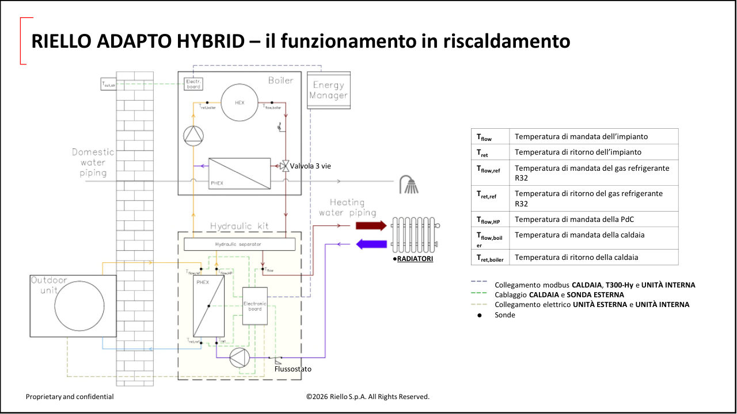Click the Electr. board box in Boiler
737x414 pixels.
point(192,84)
